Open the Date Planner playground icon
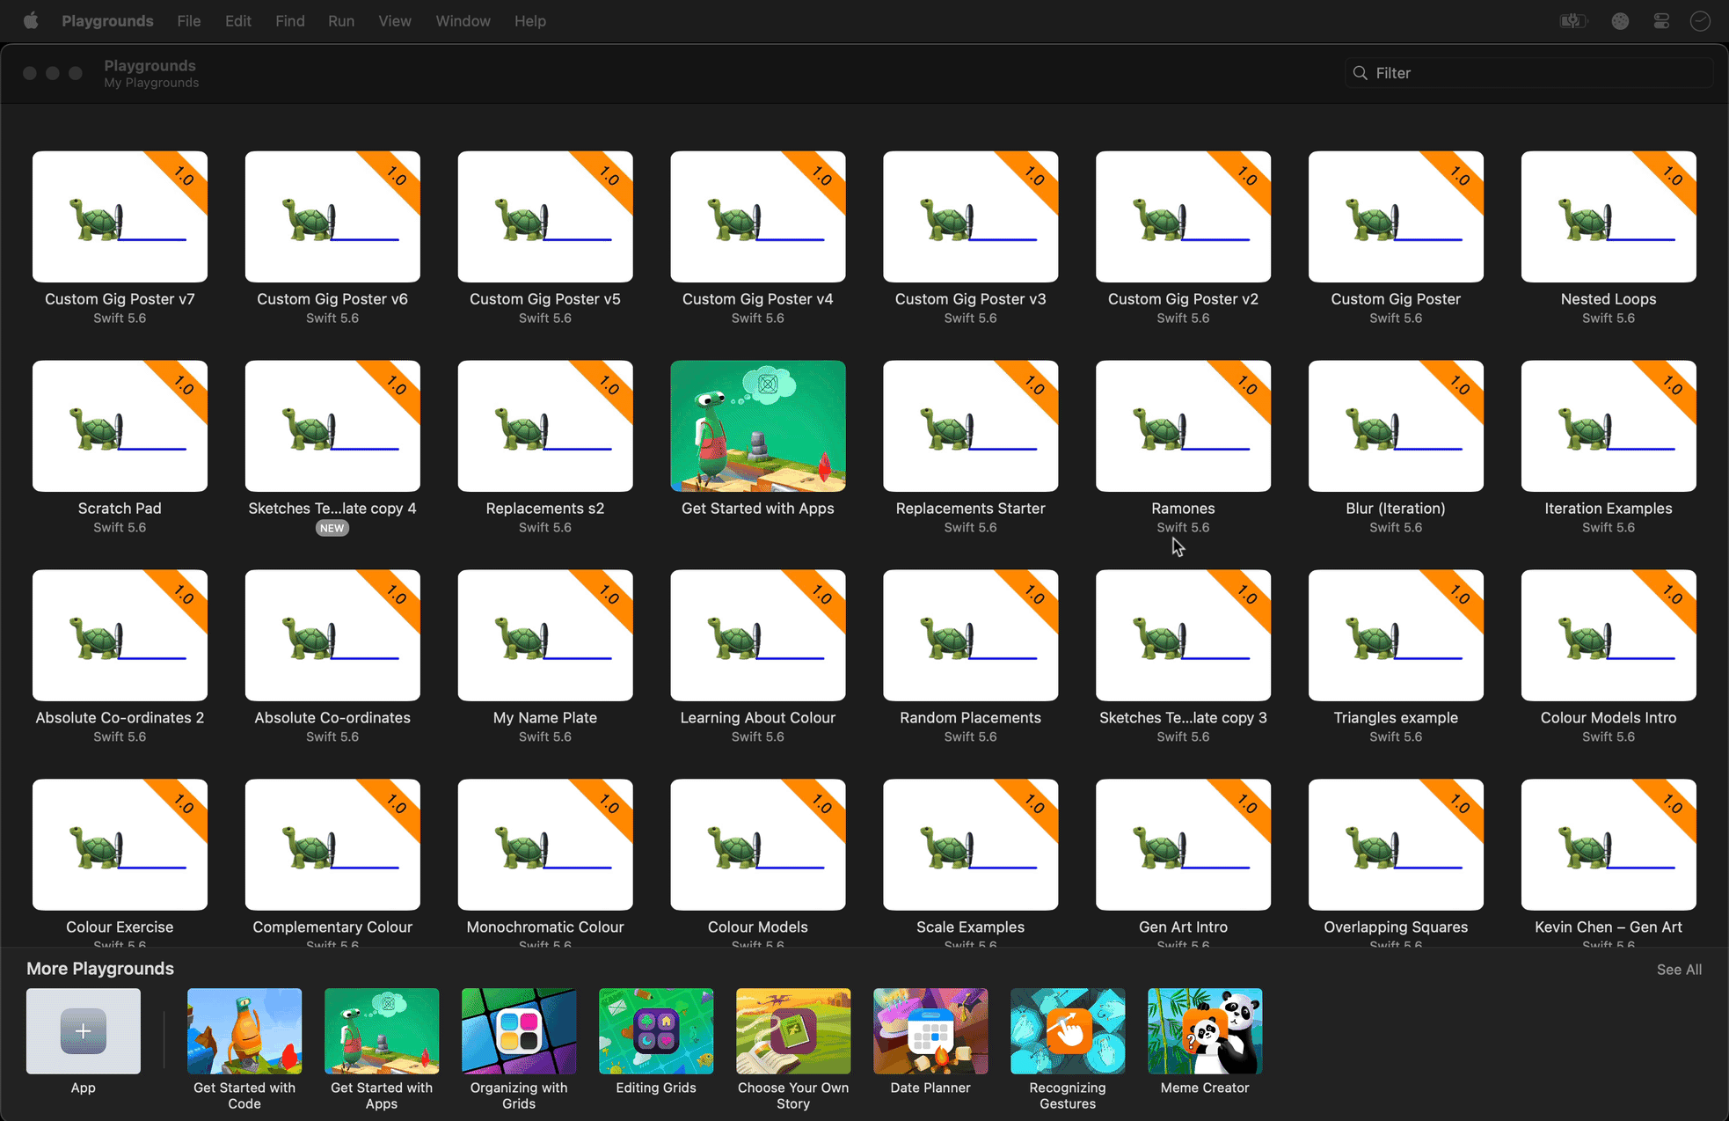1729x1121 pixels. pyautogui.click(x=930, y=1031)
